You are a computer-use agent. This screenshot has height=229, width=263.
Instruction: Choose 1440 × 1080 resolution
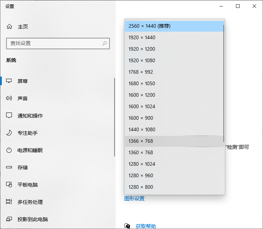(174, 129)
